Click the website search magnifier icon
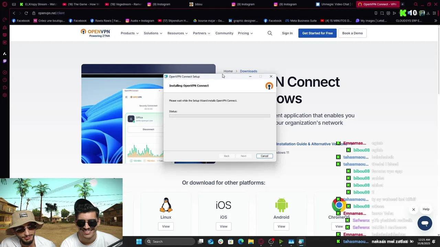Screen dimensions: 440x247 [270, 33]
